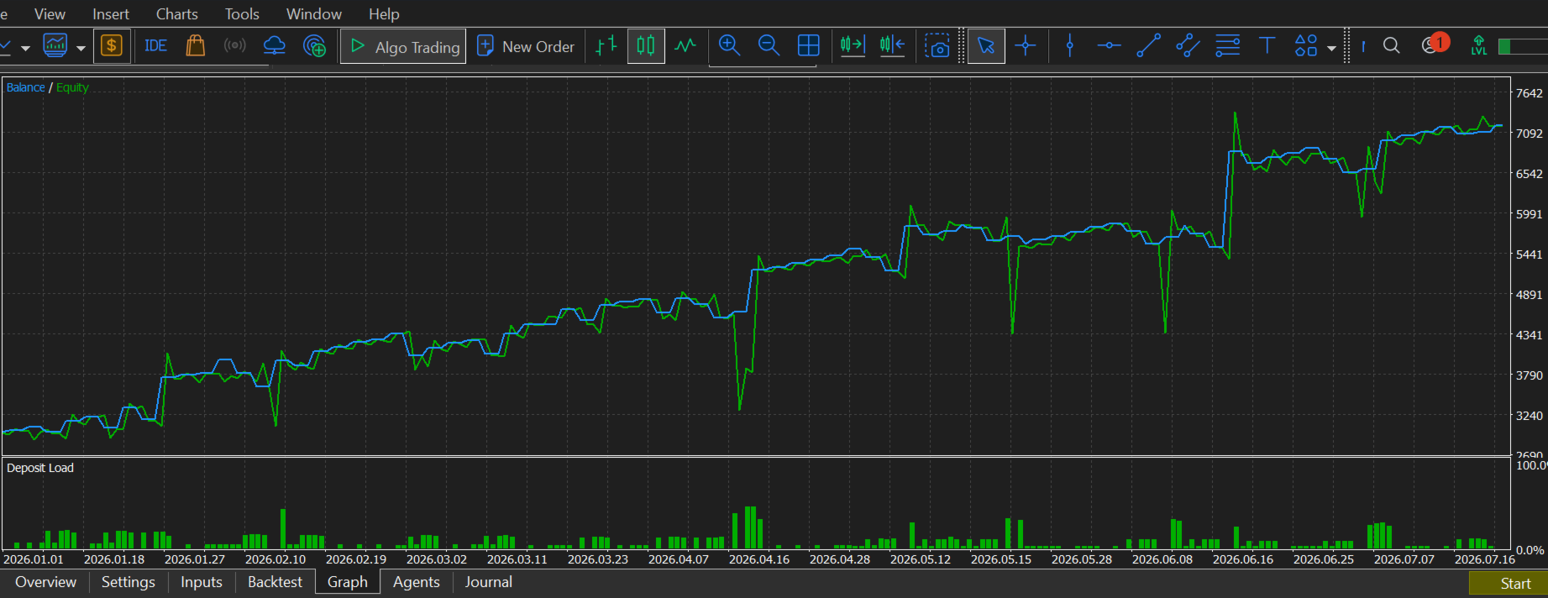Open the search magnifier icon
Viewport: 1548px width, 598px height.
1392,46
